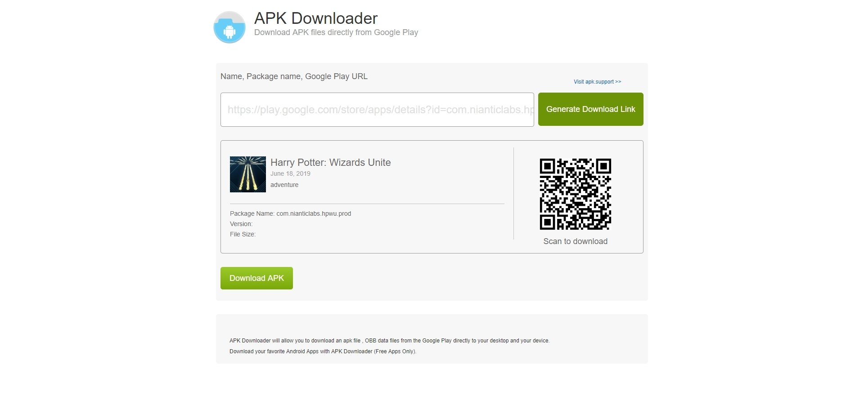The width and height of the screenshot is (864, 400).
Task: Focus the Google Play URL input field
Action: [377, 110]
